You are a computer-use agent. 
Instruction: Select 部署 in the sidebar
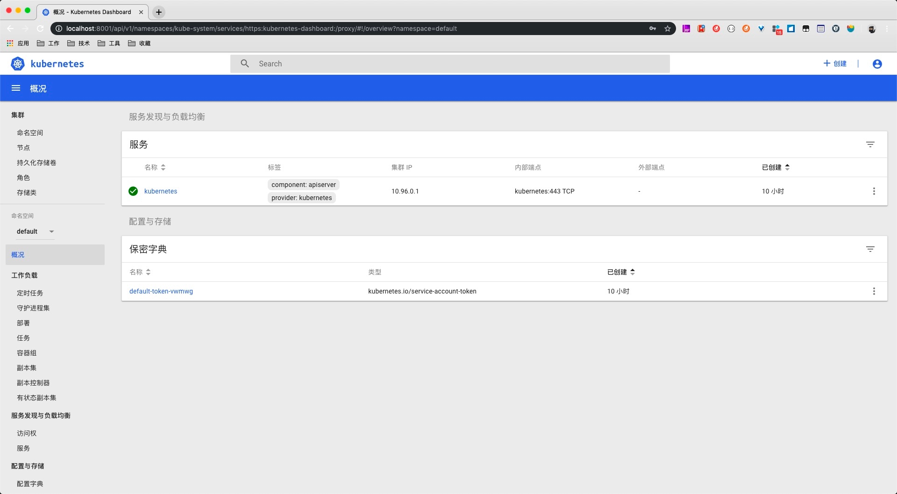click(x=23, y=323)
